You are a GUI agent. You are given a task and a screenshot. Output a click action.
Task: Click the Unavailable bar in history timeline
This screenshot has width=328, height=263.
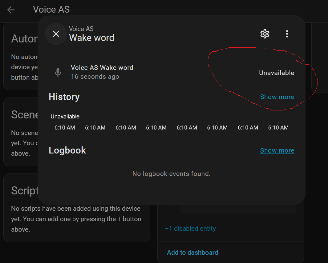[x=65, y=117]
